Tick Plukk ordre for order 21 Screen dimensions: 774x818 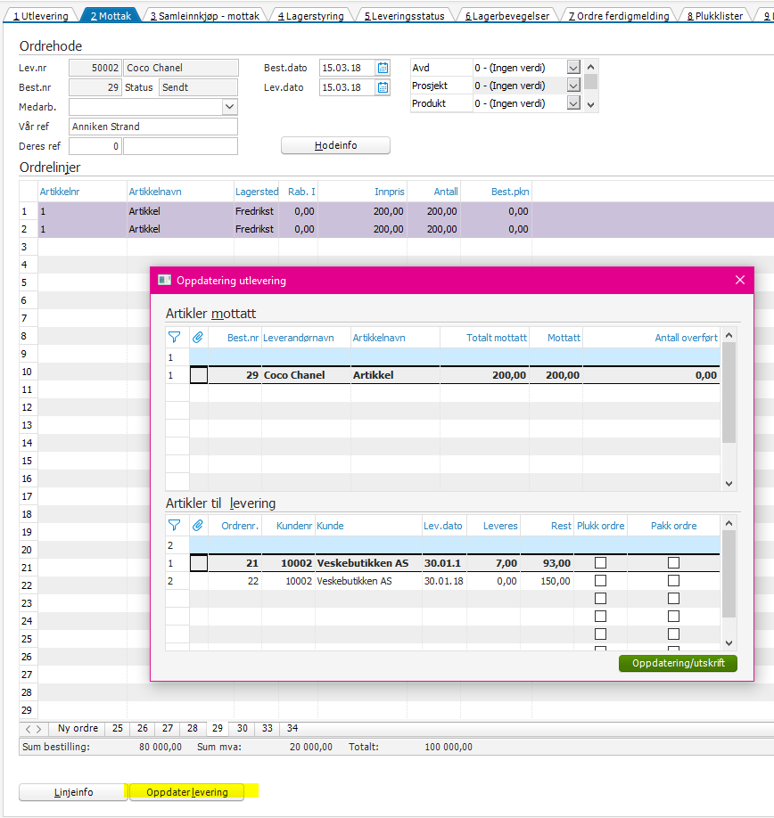pos(600,563)
